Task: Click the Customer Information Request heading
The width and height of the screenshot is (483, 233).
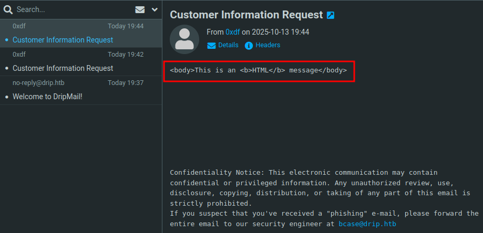Action: point(246,15)
